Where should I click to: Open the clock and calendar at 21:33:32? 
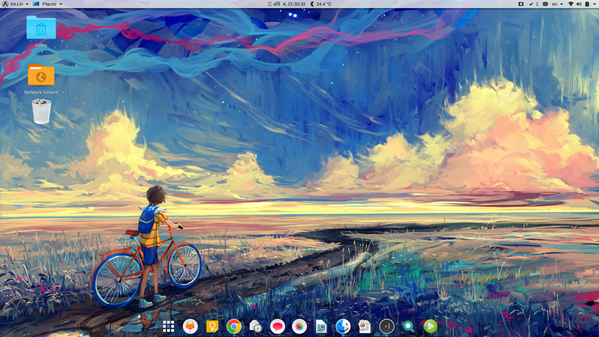(287, 4)
